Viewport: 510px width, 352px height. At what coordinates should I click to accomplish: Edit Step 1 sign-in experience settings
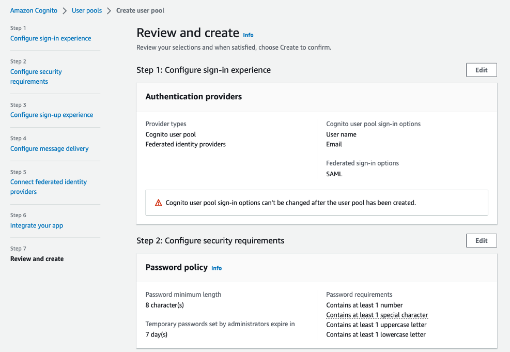482,70
